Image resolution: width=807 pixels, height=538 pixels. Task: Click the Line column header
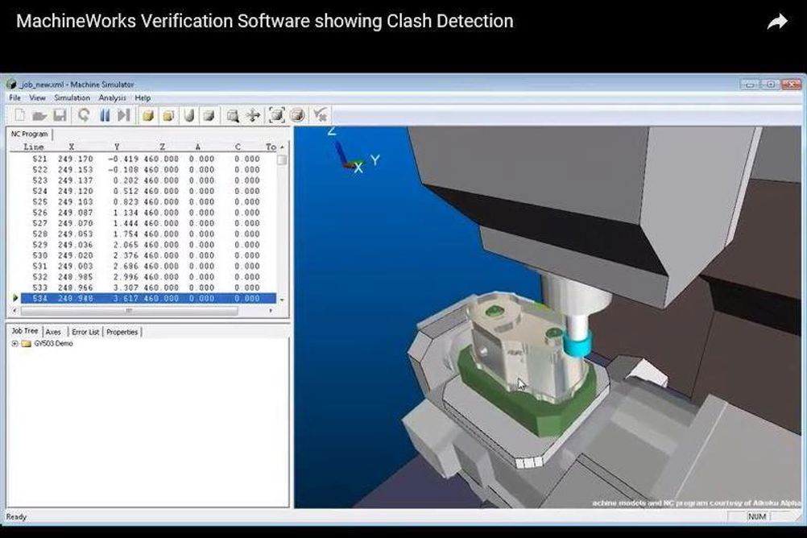point(34,147)
